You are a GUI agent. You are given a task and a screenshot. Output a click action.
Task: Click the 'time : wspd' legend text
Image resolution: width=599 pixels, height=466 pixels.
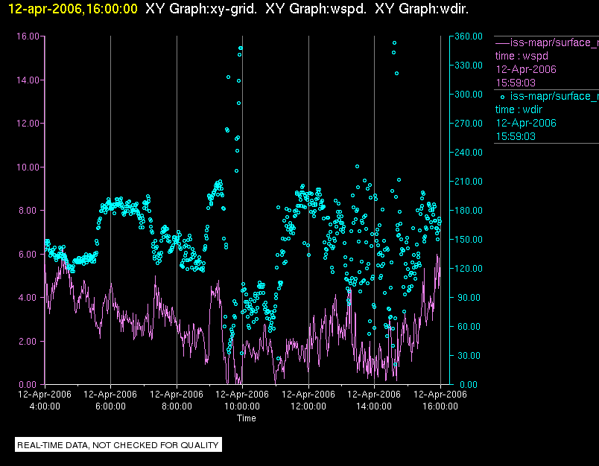coord(522,56)
